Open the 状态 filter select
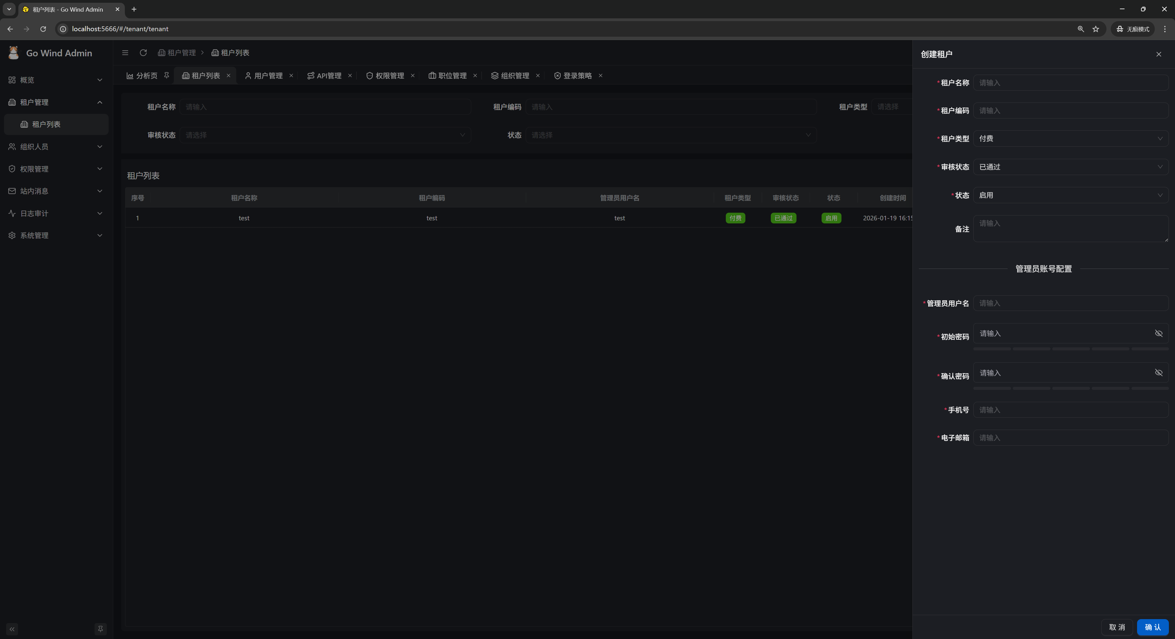Screen dimensions: 1175x639 click(671, 135)
